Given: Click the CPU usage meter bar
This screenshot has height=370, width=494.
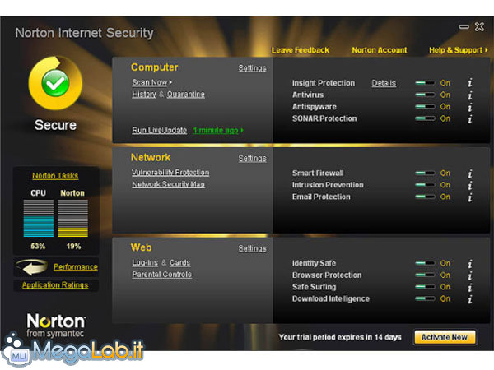Looking at the screenshot, I should pos(39,219).
